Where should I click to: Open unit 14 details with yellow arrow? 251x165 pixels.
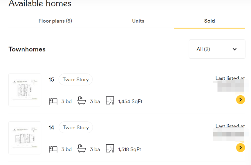240,148
